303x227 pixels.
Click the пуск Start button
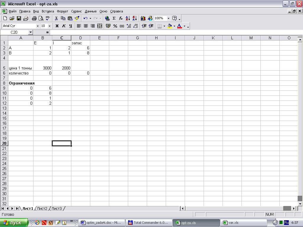(x=14, y=223)
